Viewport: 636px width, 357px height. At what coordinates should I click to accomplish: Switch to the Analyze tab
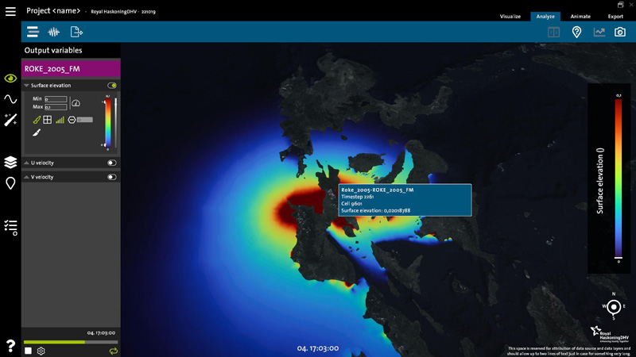click(545, 17)
